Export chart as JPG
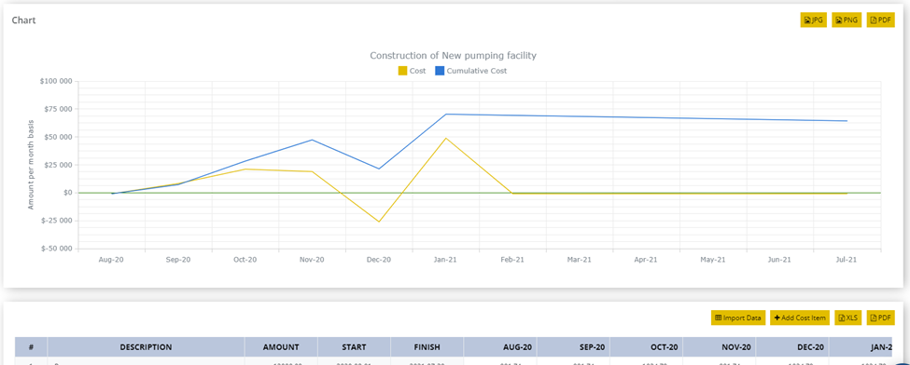 (x=813, y=20)
